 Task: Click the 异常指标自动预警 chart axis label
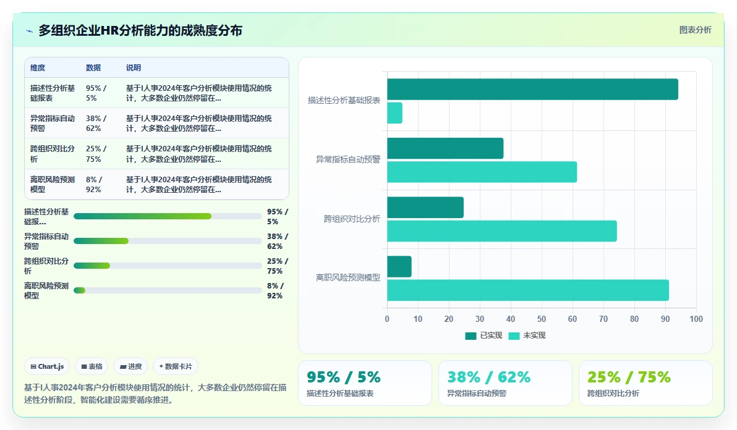[x=348, y=159]
